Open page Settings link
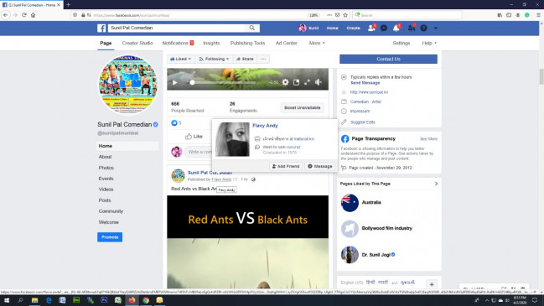The image size is (544, 306). [x=401, y=43]
